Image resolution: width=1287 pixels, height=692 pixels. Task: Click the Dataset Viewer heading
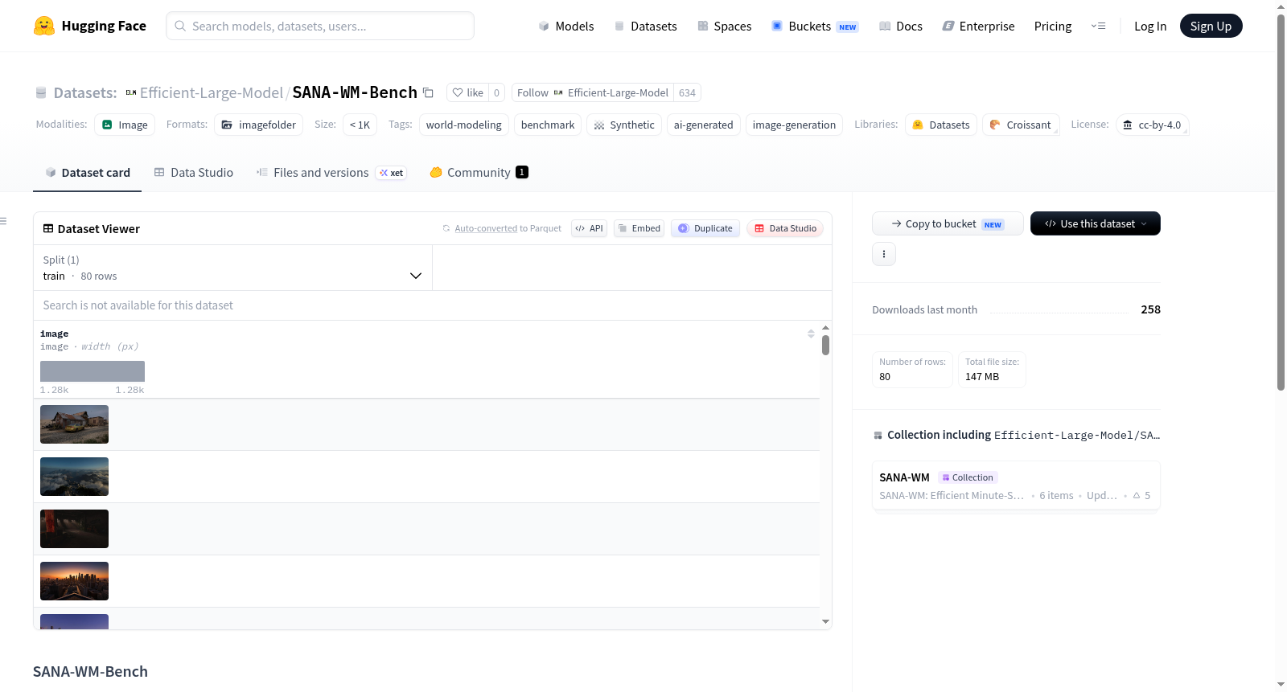click(x=99, y=229)
